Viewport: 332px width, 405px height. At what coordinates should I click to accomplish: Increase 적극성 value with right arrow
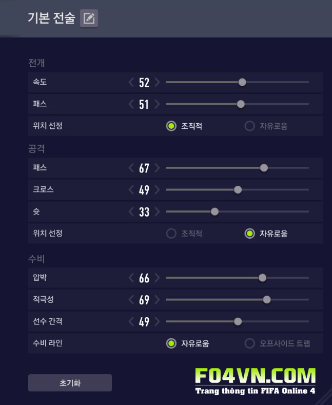click(157, 300)
